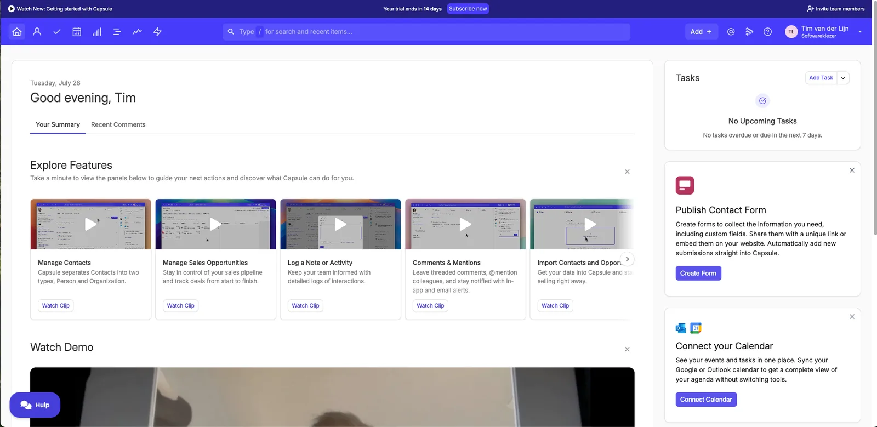The height and width of the screenshot is (427, 877).
Task: Click the Publish Contact Form icon
Action: 685,185
